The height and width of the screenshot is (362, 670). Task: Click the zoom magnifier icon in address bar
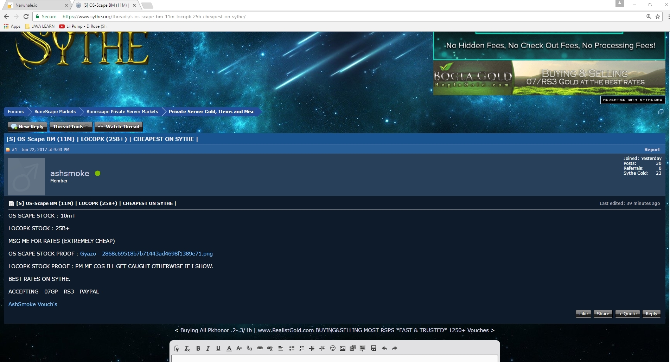coord(649,17)
